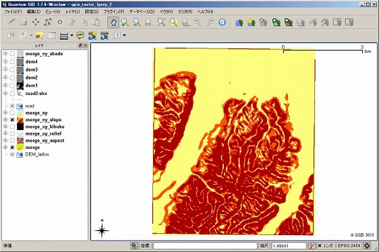Image resolution: width=379 pixels, height=252 pixels.
Task: Toggle the render checkbox in status bar
Action: (320, 246)
